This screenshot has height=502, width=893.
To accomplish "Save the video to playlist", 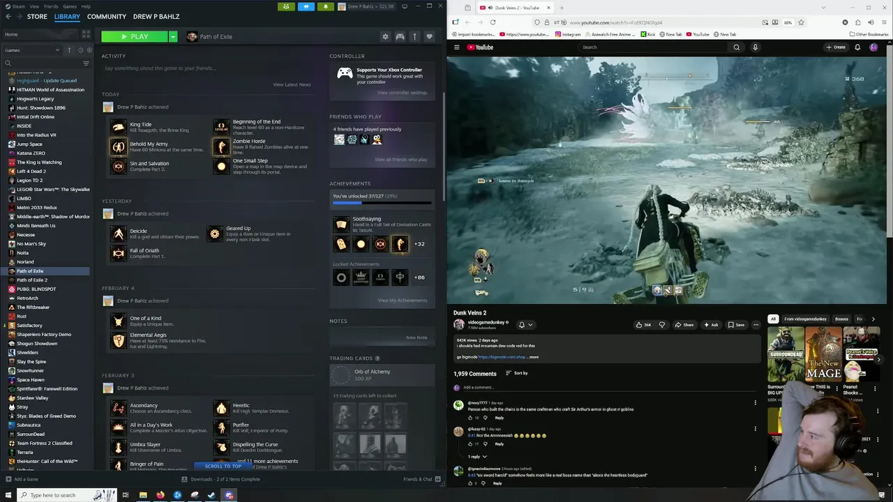I will tap(736, 325).
